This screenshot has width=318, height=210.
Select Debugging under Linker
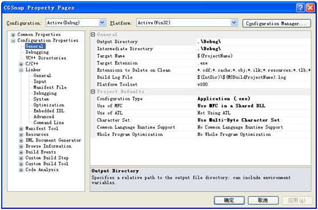pyautogui.click(x=45, y=93)
